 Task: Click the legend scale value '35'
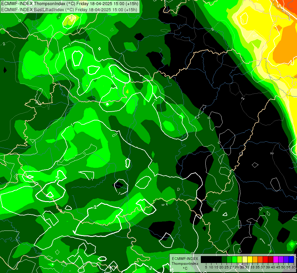[x=258, y=267]
